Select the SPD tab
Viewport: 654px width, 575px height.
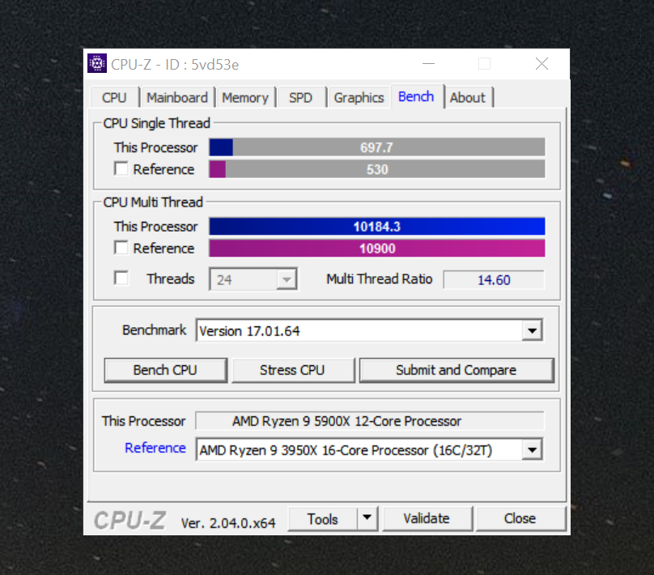click(301, 98)
